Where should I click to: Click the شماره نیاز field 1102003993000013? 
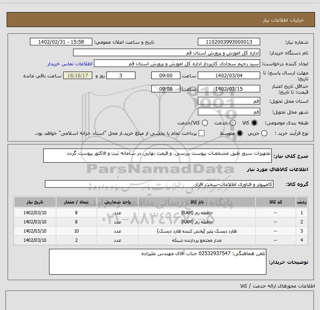pos(229,42)
